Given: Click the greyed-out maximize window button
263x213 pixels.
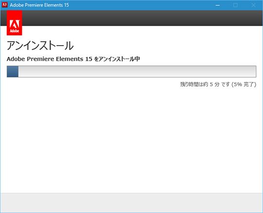Looking at the screenshot, I should click(236, 5).
